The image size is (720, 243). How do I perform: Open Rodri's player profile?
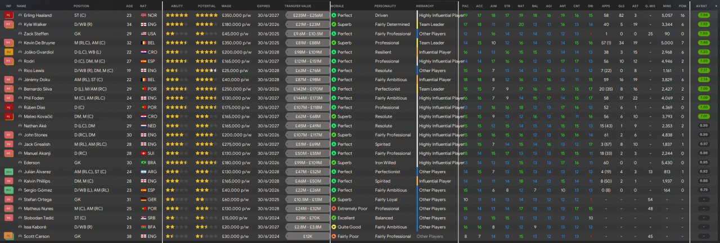[29, 61]
